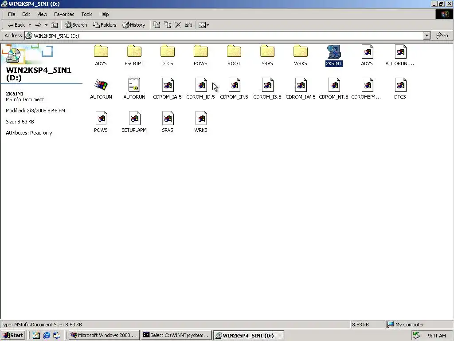The height and width of the screenshot is (341, 454).
Task: Show the Folders pane
Action: (105, 25)
